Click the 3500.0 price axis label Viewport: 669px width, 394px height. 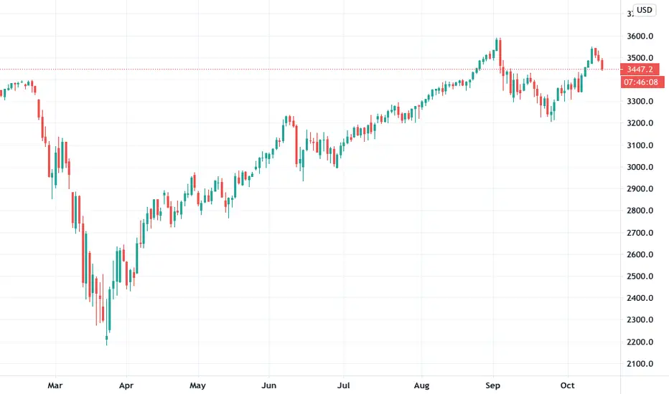[640, 58]
